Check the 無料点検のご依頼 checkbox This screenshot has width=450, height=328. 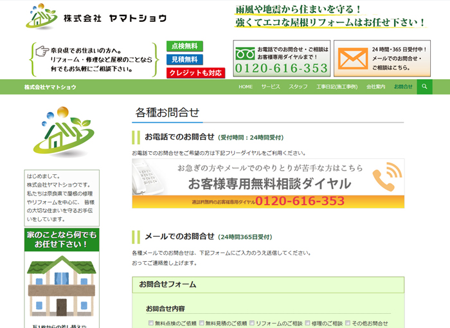151,323
